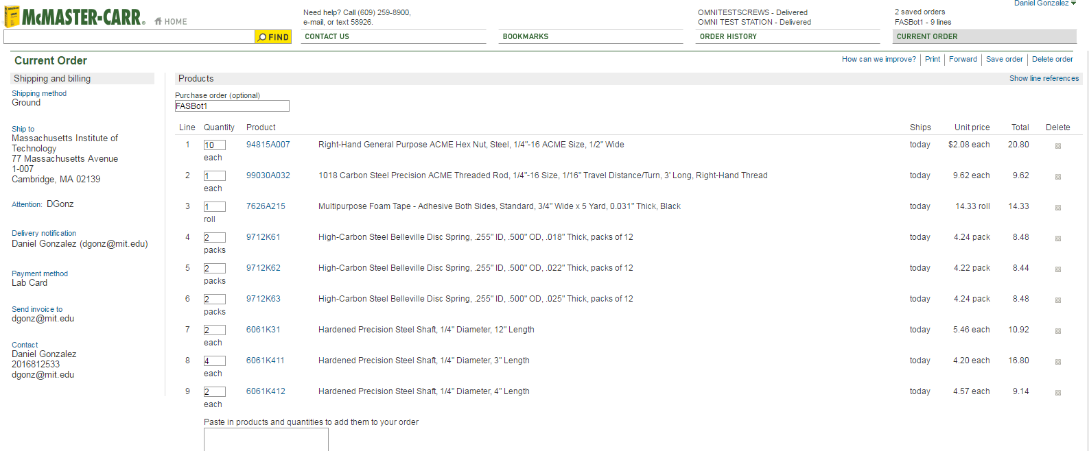Viewport: 1089px width, 451px height.
Task: Delete the 6061K412 steel shaft line
Action: coord(1058,393)
